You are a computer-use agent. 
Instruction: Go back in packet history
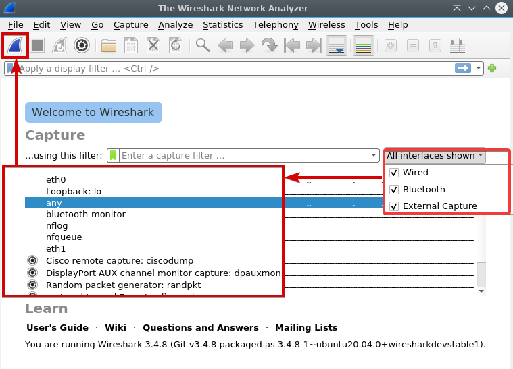coord(225,45)
